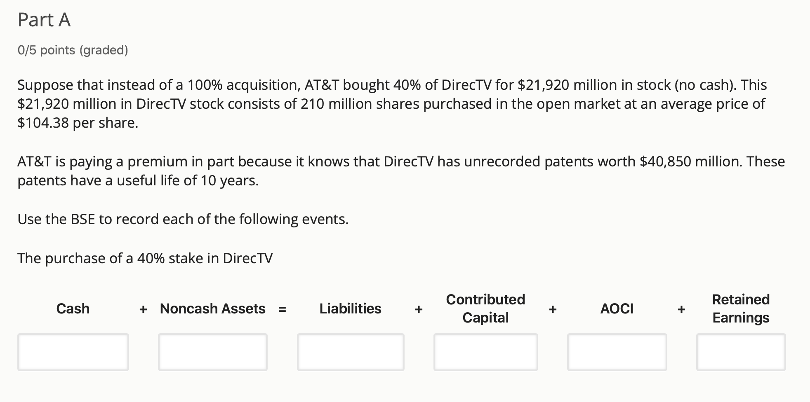
Task: Click the plus sign after Cash
Action: (x=143, y=309)
